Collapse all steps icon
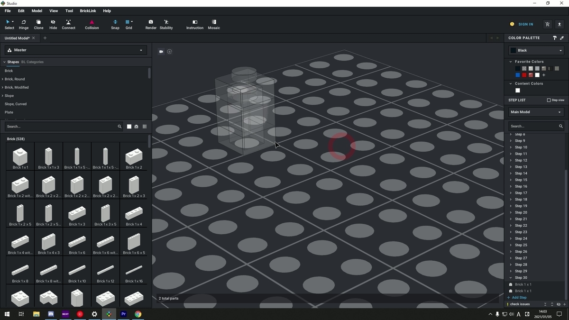Viewport: 569px width, 320px height. 545,304
